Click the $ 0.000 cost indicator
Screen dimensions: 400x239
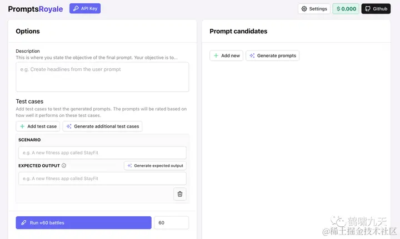point(346,9)
